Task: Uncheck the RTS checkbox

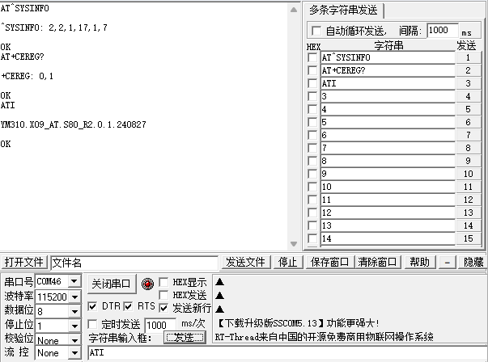Action: pyautogui.click(x=128, y=306)
